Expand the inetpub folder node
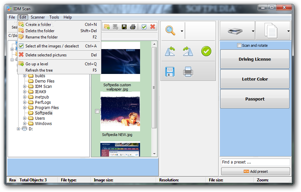Image resolution: width=301 pixels, height=192 pixels. point(25,97)
